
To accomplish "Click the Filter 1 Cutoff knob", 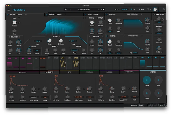I will pyautogui.click(x=110, y=20).
